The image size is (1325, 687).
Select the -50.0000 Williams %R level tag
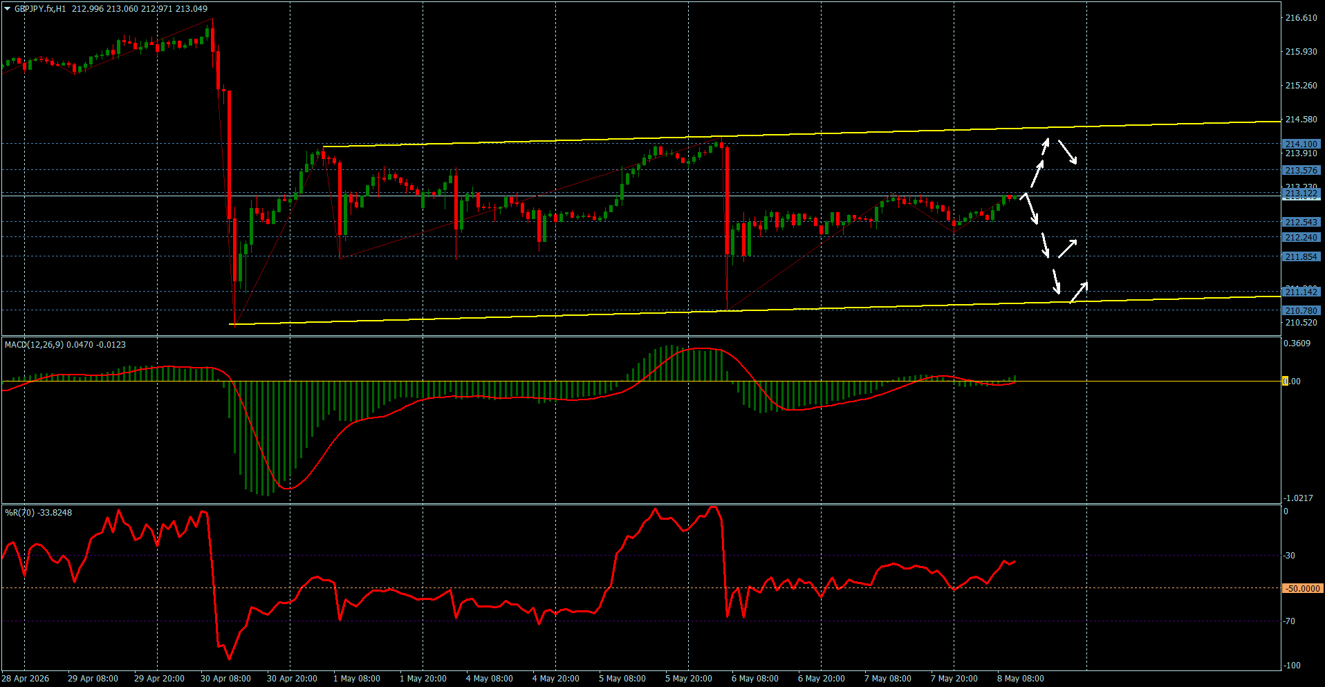1303,588
